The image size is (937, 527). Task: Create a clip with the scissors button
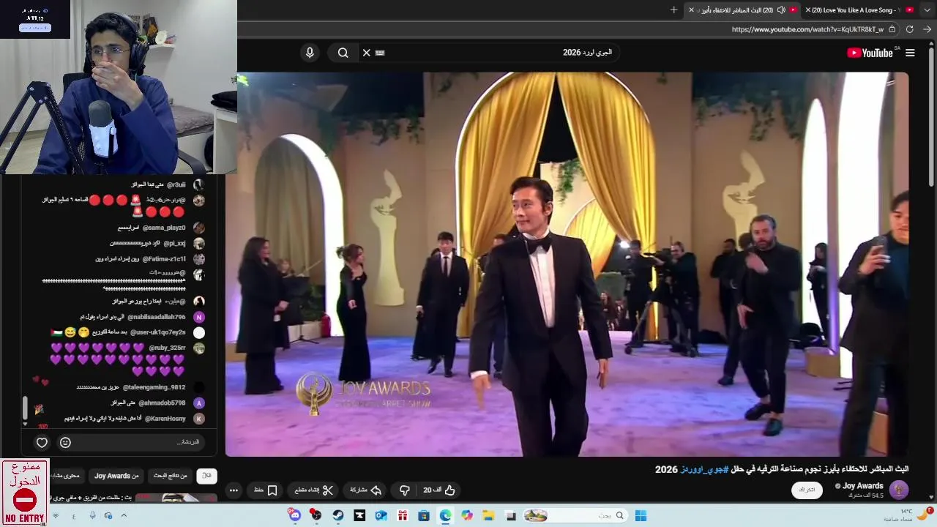314,490
